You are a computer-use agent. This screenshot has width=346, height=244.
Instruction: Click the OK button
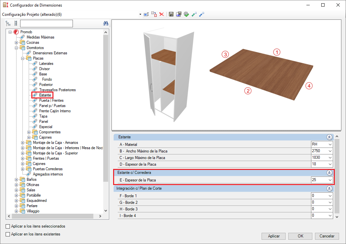[x=300, y=236]
